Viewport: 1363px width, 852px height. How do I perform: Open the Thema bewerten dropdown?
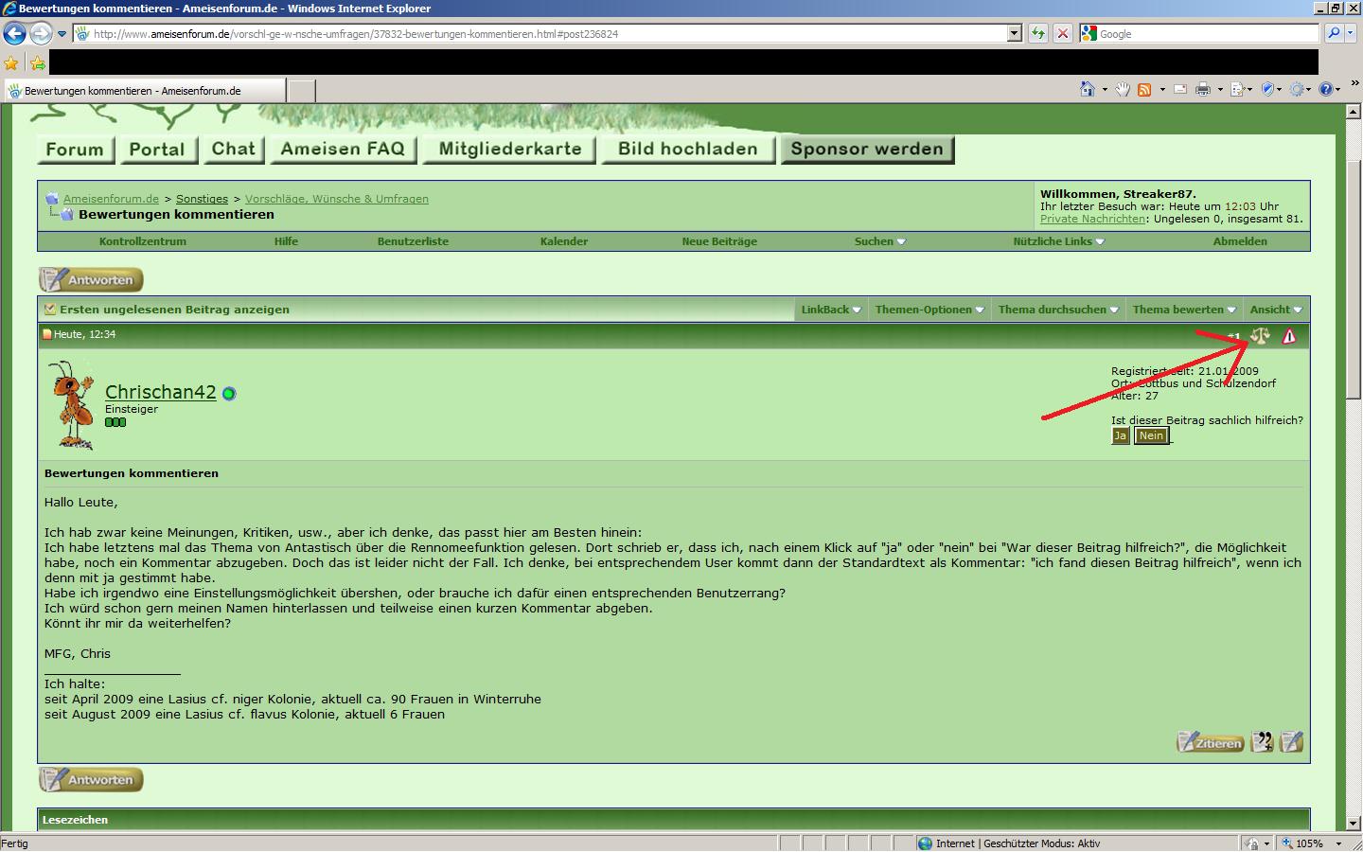coord(1184,310)
